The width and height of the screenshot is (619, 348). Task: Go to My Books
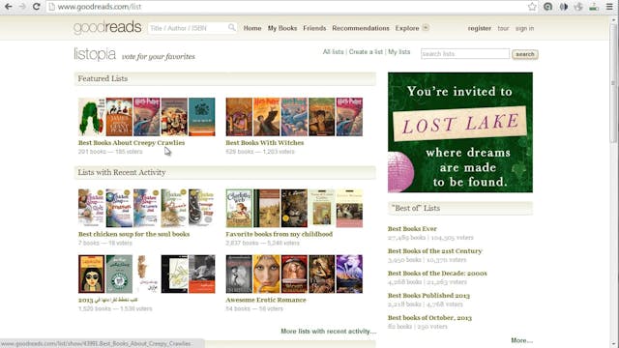click(282, 28)
